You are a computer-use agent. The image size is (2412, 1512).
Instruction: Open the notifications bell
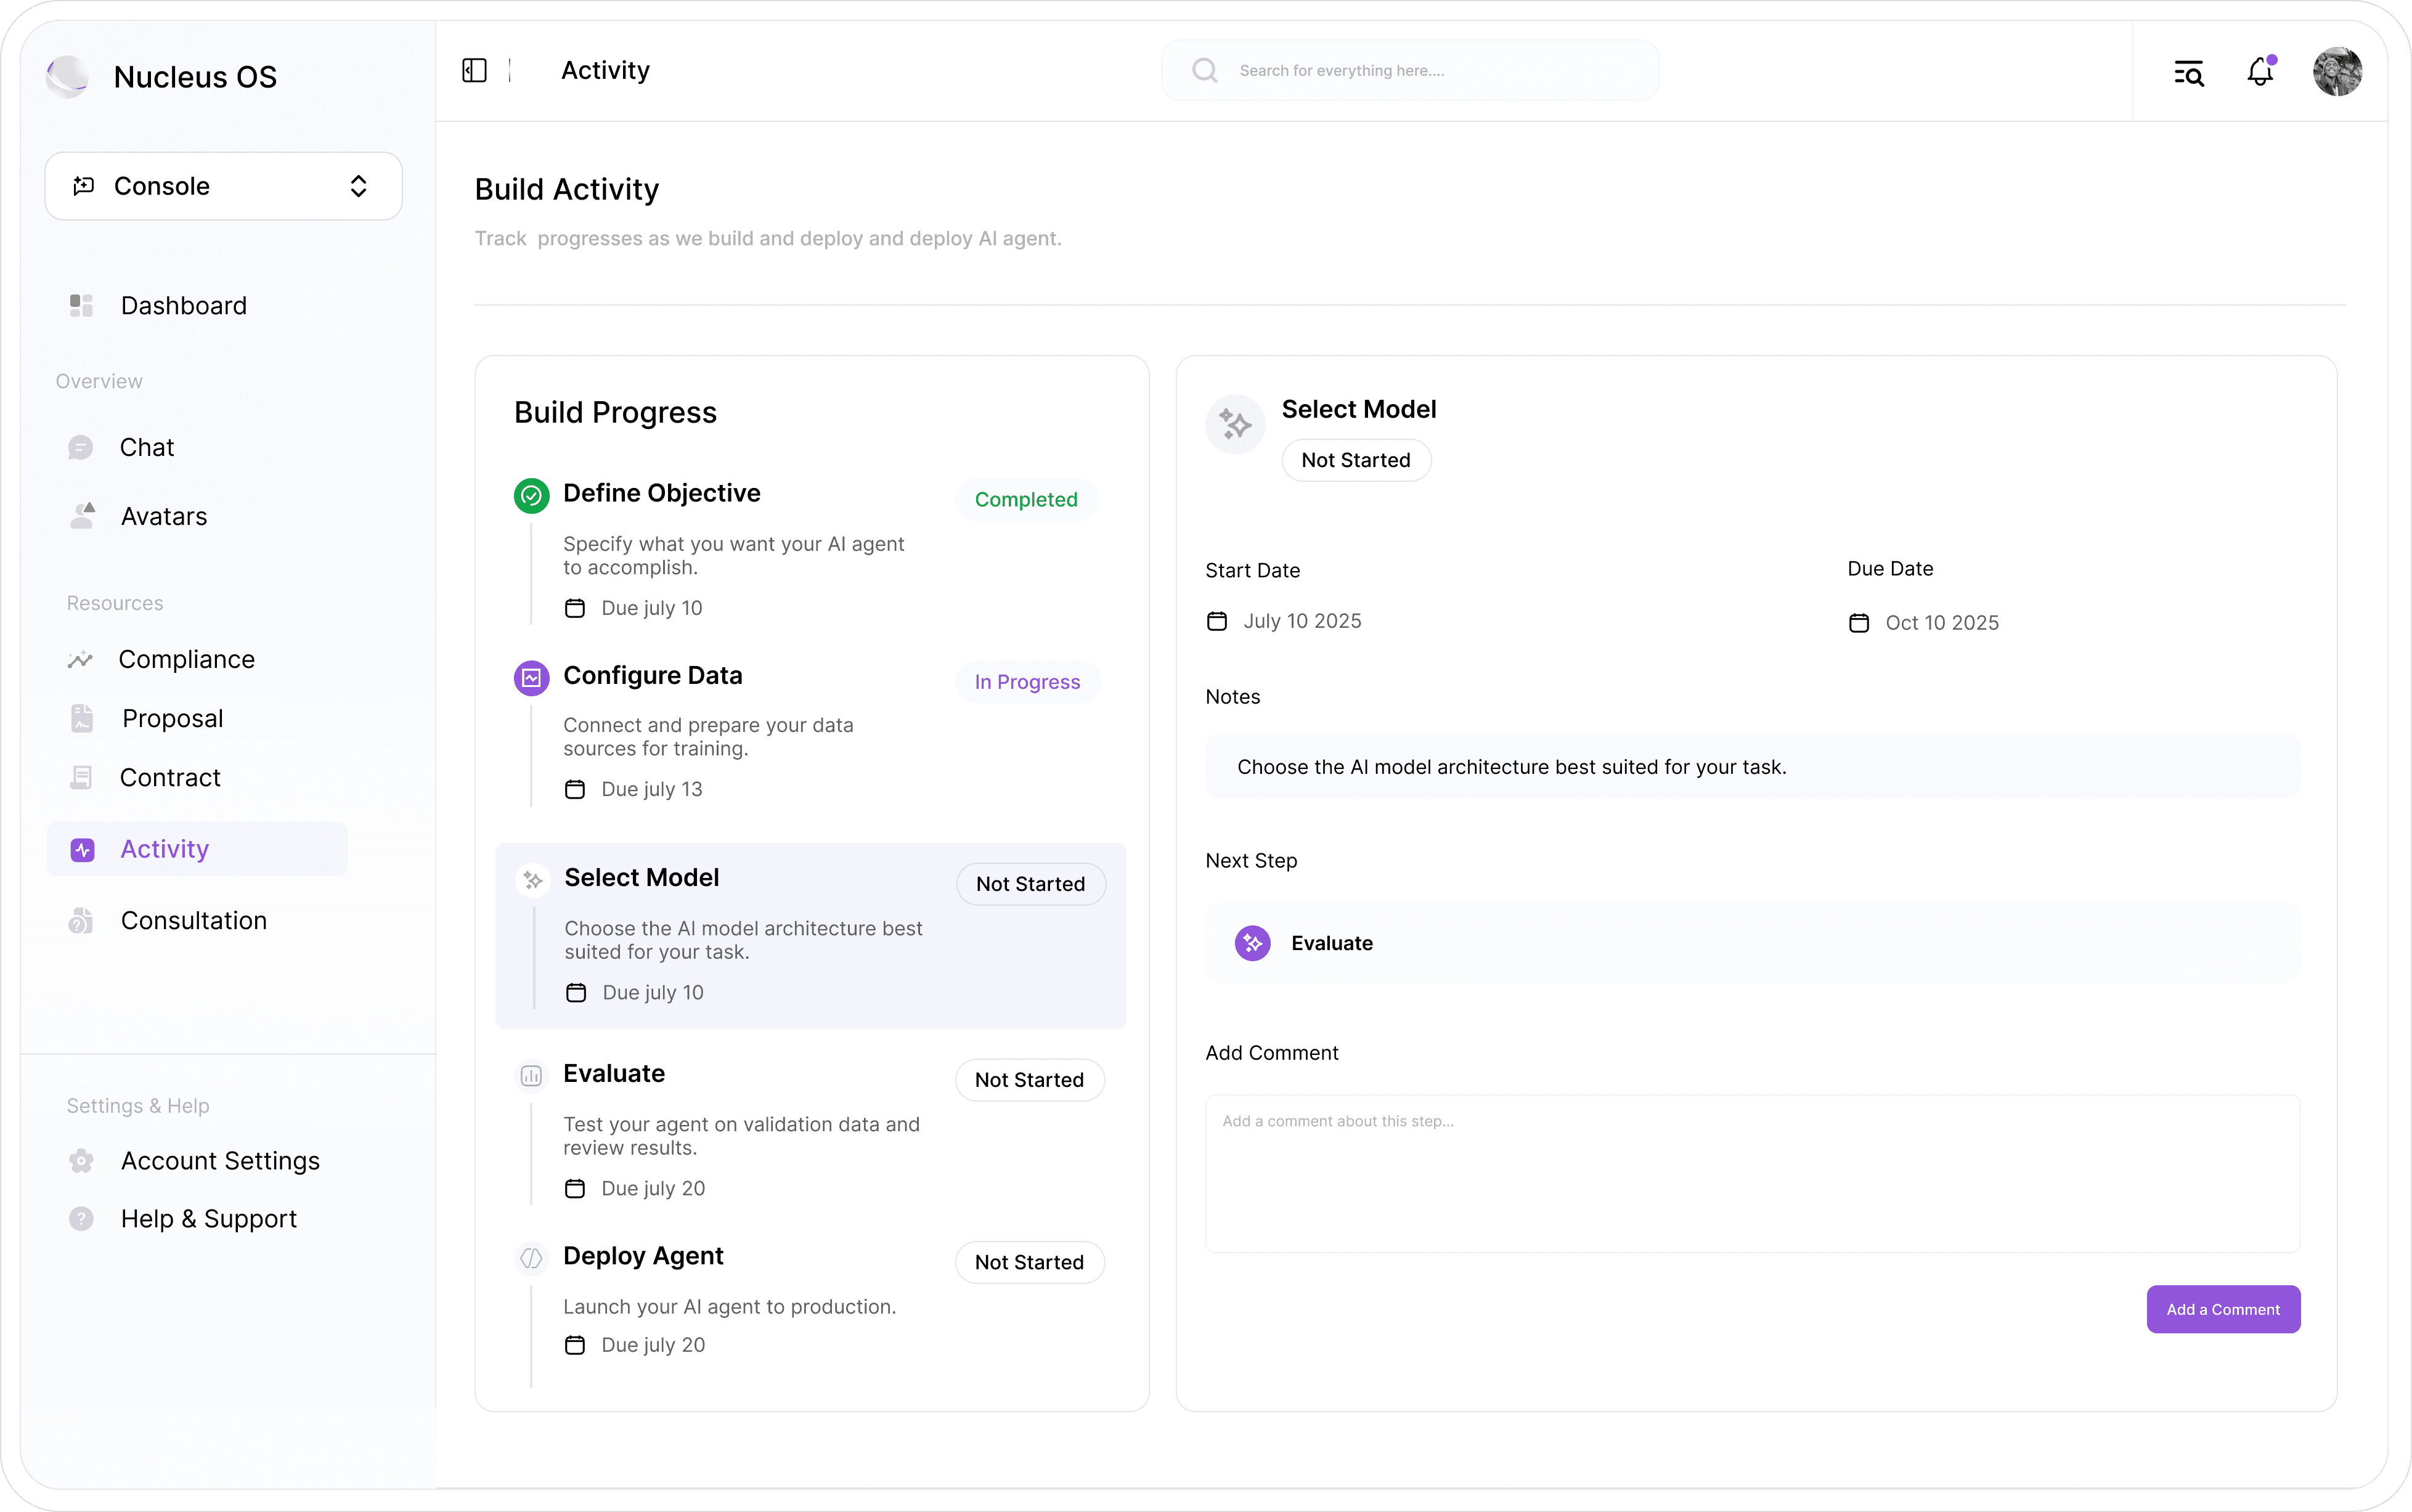(2260, 72)
